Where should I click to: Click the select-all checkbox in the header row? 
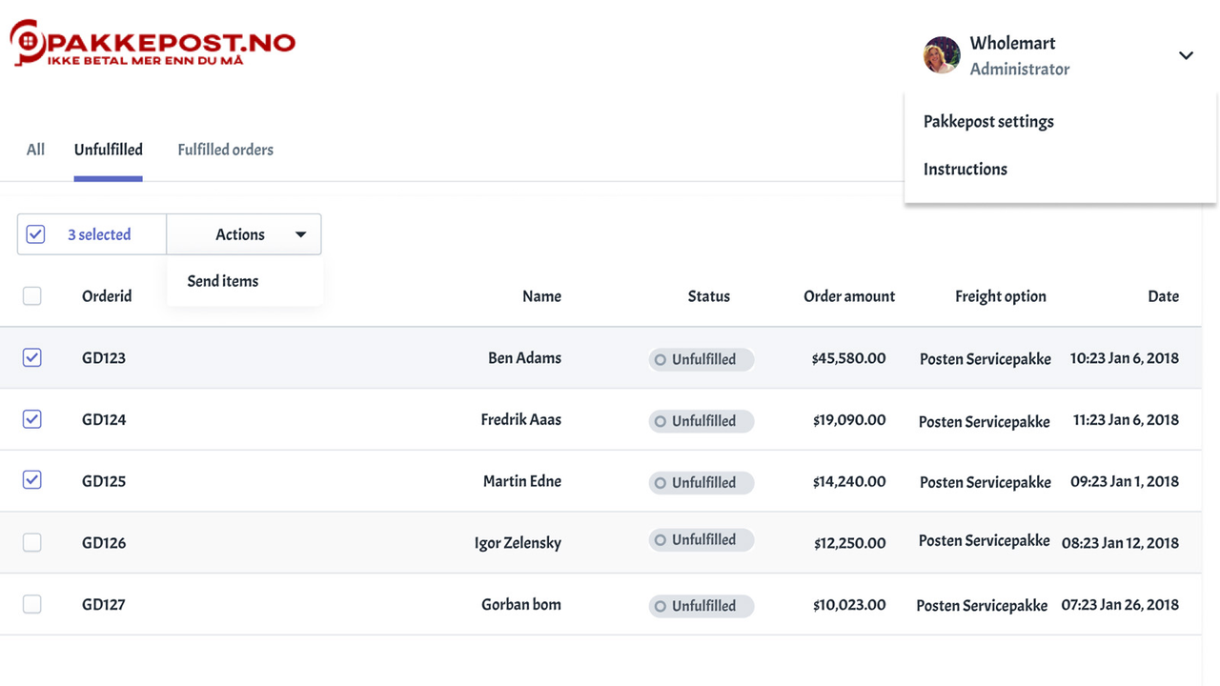pyautogui.click(x=31, y=295)
